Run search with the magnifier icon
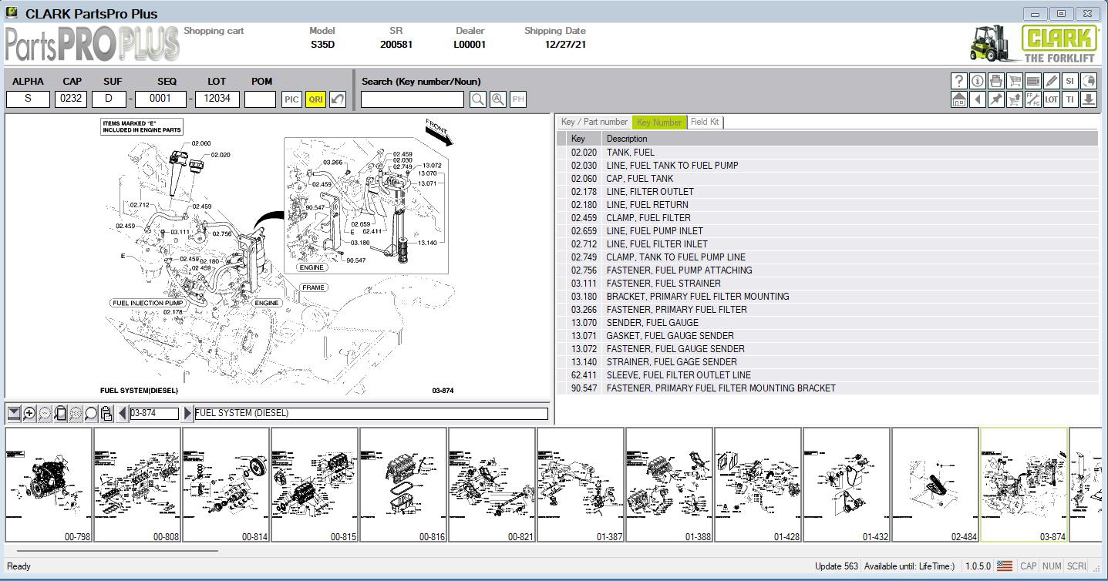This screenshot has width=1108, height=581. coord(478,99)
